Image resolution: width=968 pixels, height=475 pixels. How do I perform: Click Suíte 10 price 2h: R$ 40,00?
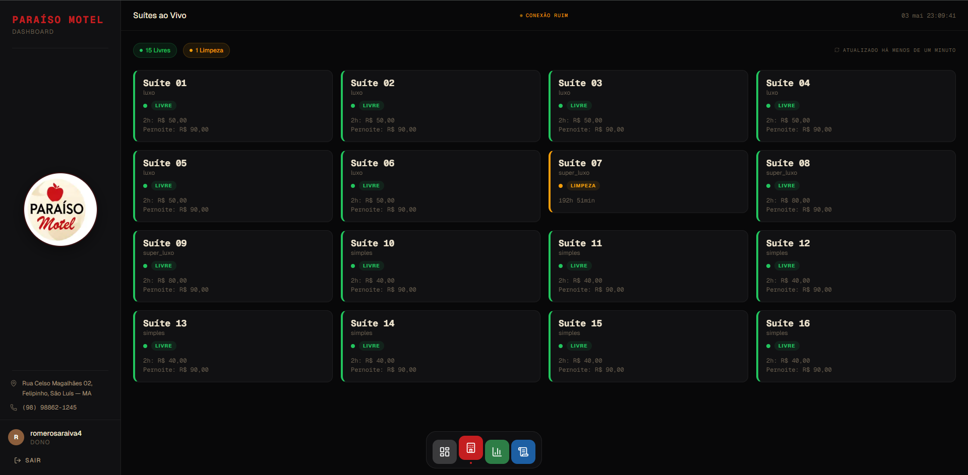[373, 281]
